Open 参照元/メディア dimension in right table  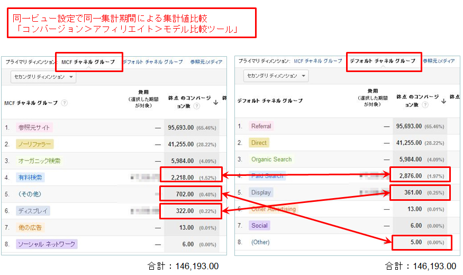click(x=439, y=61)
